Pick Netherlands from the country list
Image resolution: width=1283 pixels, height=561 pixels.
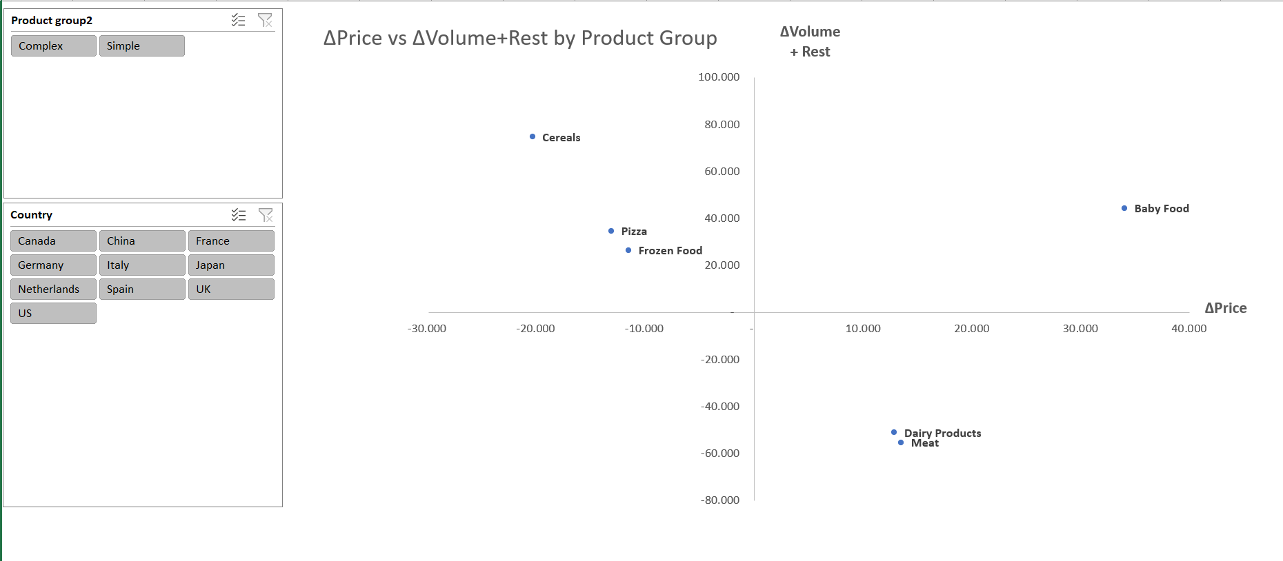[x=54, y=289]
